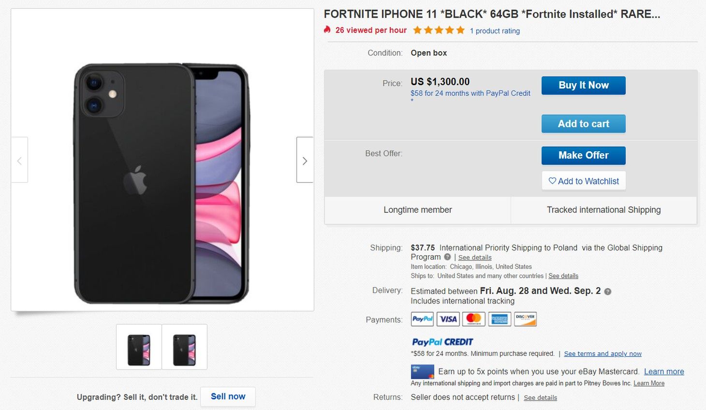Click the Mastercard payment icon

[x=474, y=319]
